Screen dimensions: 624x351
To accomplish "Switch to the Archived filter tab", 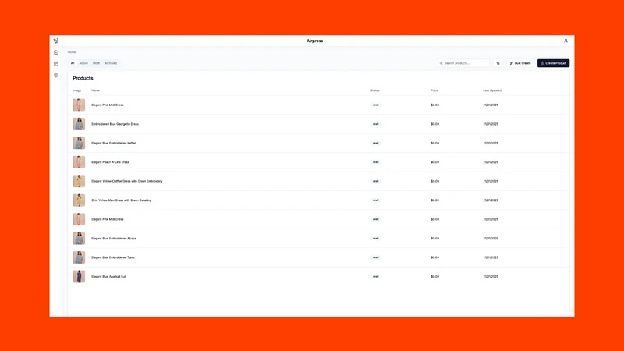I will [x=111, y=63].
